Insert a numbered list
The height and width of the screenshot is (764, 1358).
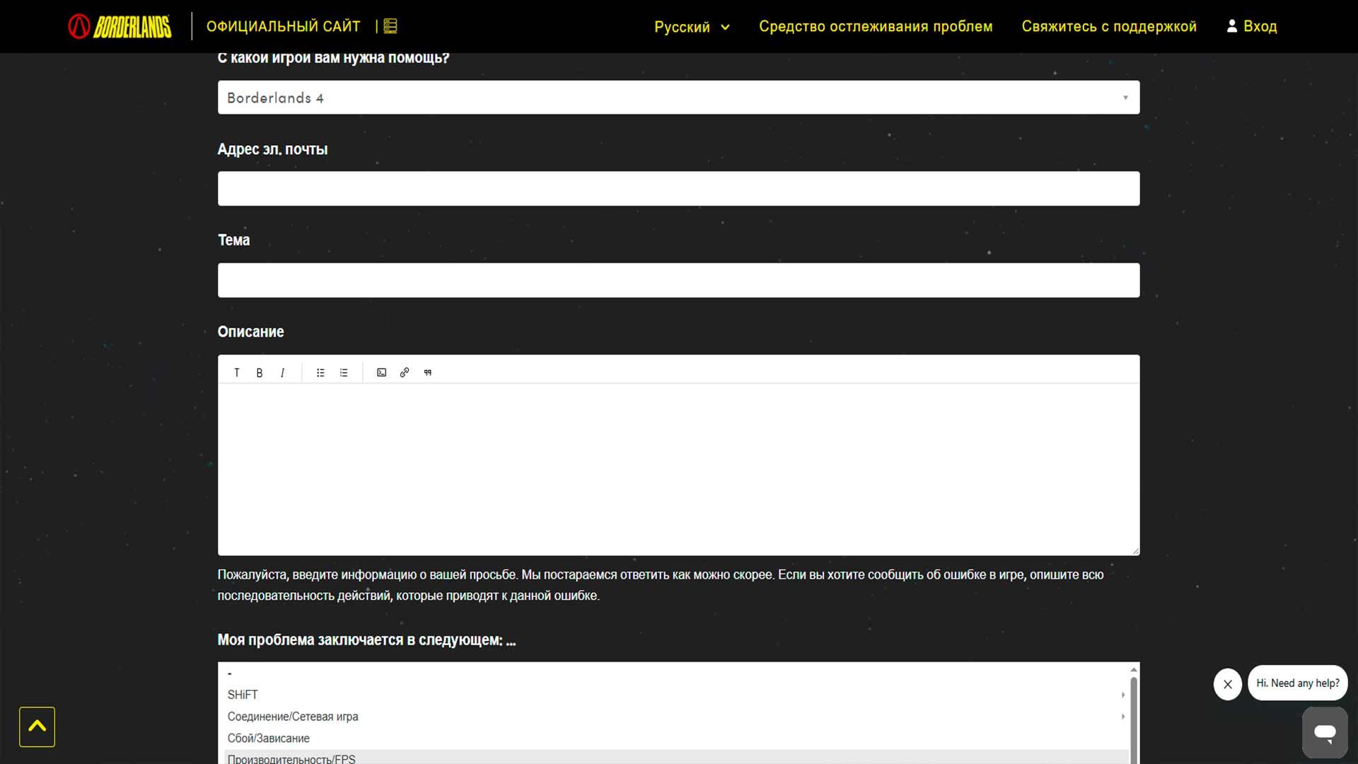pyautogui.click(x=344, y=373)
